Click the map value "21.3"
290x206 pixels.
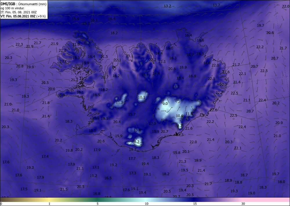182,162
